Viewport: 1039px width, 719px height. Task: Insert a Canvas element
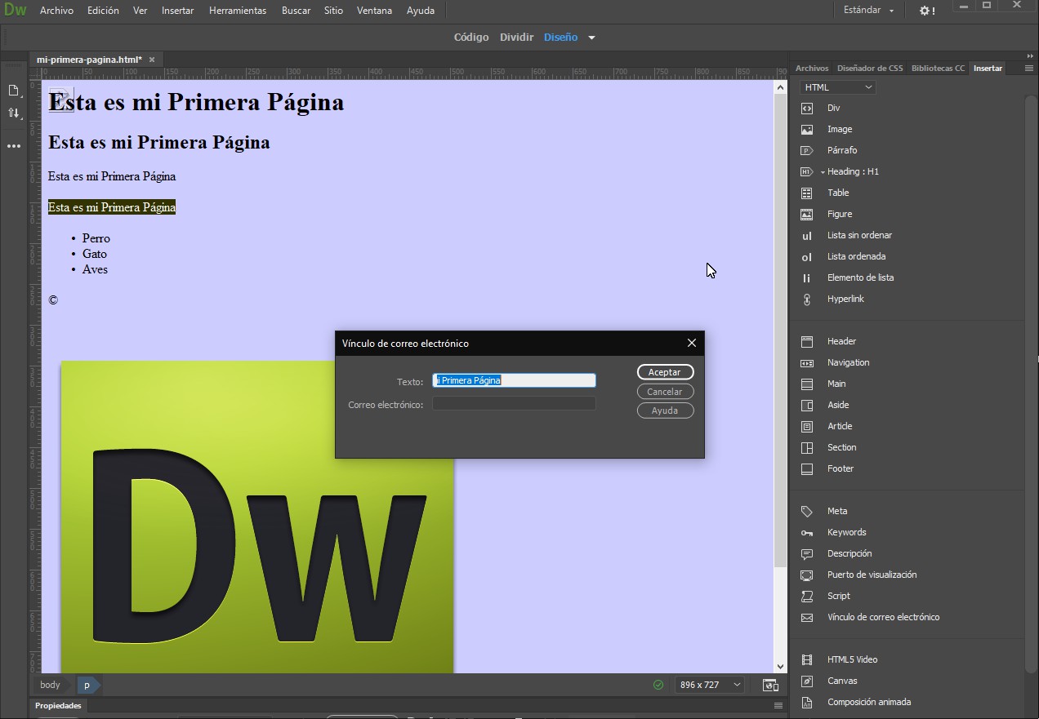(842, 681)
